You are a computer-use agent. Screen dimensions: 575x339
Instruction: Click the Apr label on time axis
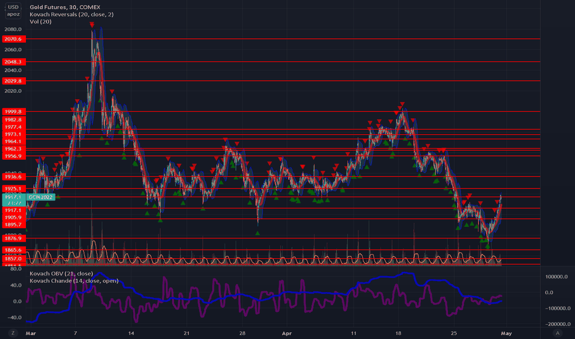tap(287, 333)
